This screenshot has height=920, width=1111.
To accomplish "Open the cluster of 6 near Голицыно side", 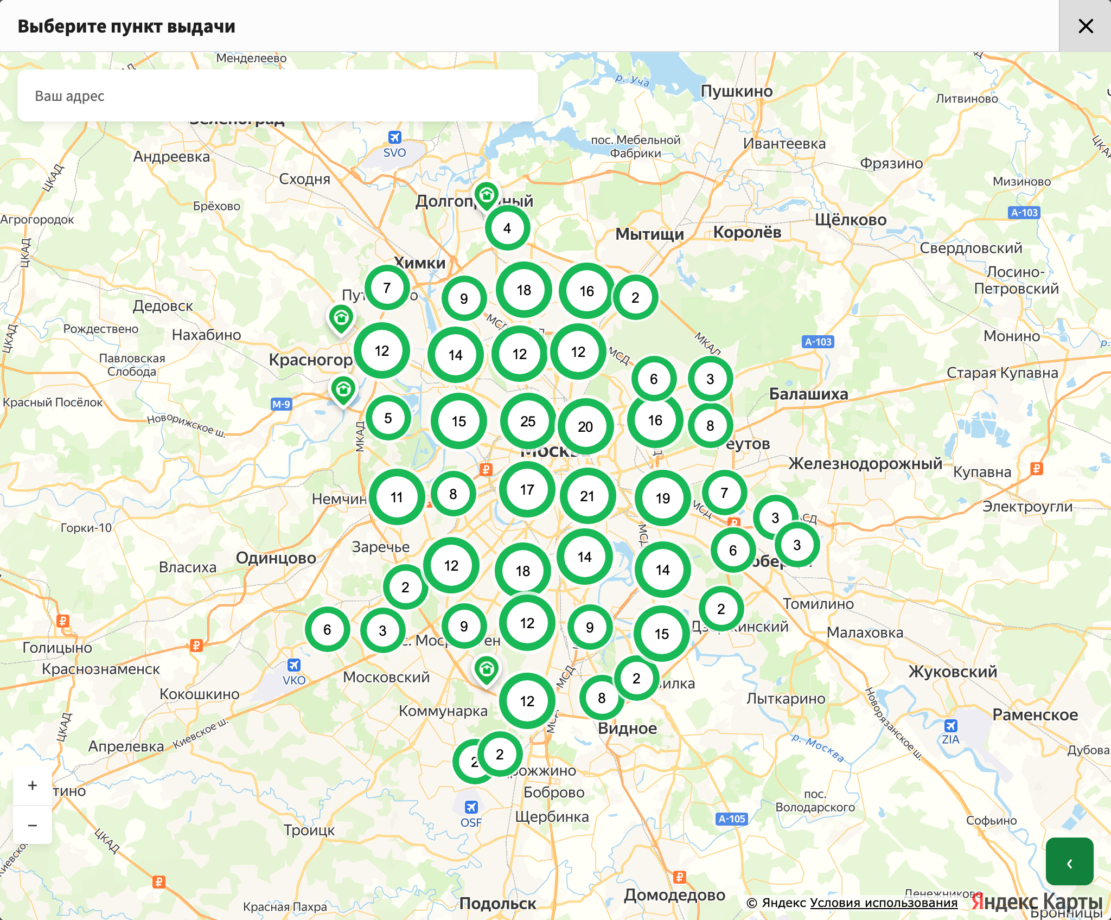I will [327, 629].
